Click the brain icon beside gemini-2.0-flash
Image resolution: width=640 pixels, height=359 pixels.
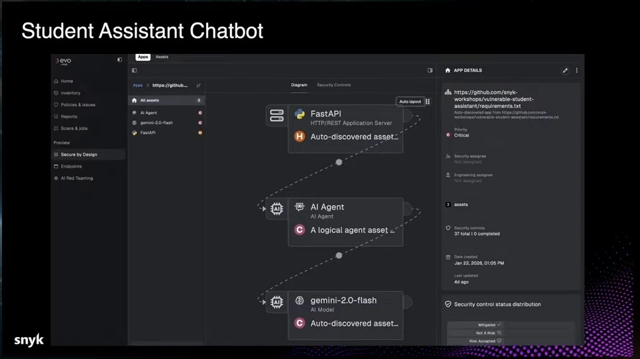[x=299, y=300]
